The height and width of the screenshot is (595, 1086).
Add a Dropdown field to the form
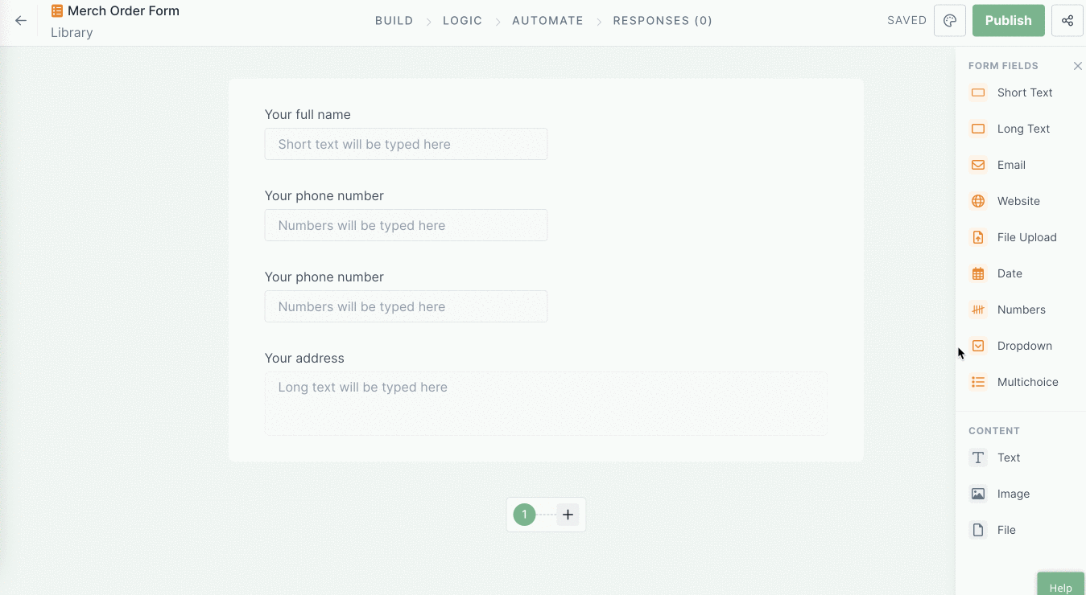click(977, 346)
